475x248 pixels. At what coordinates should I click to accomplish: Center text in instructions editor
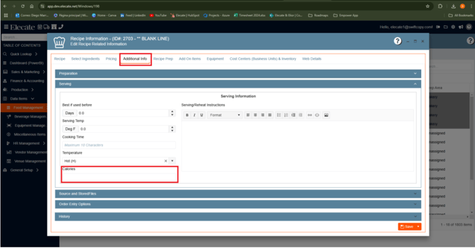click(x=255, y=115)
